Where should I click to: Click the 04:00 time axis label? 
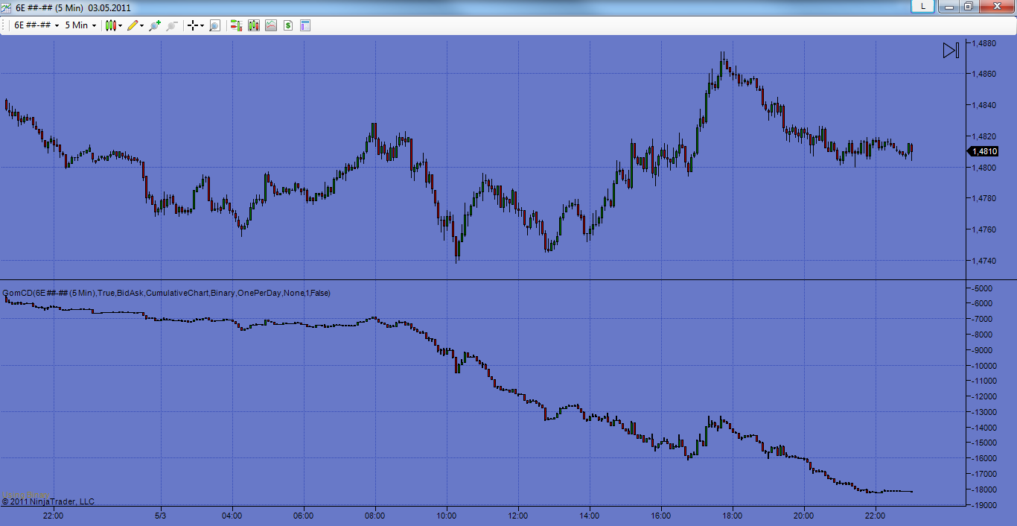[232, 515]
